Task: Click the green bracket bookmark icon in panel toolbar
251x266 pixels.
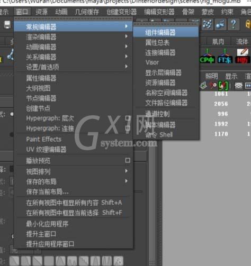Action: click(x=223, y=86)
